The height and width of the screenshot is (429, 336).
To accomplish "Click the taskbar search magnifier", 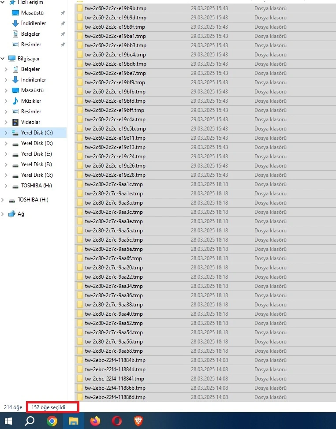I will point(30,421).
